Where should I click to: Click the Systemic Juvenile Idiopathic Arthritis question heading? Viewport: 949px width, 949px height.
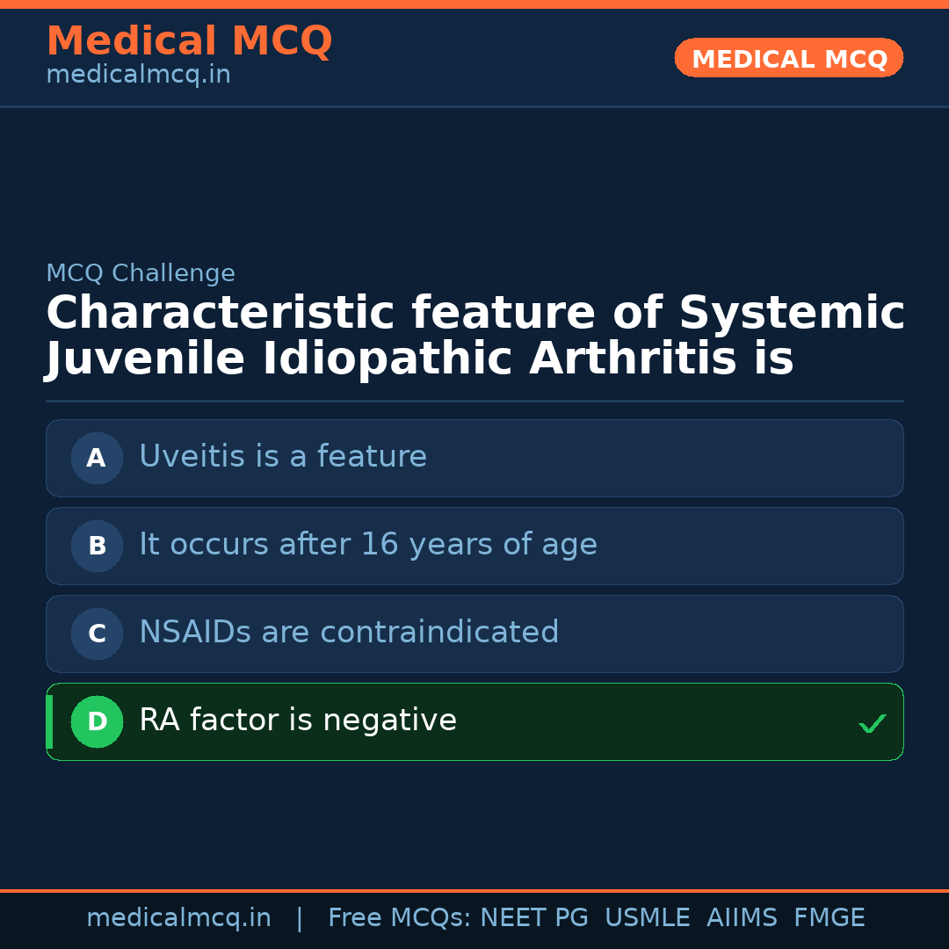point(474,337)
